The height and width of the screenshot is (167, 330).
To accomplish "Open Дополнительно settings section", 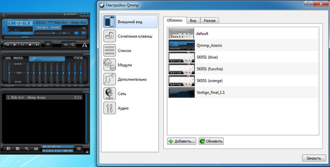I will click(130, 79).
